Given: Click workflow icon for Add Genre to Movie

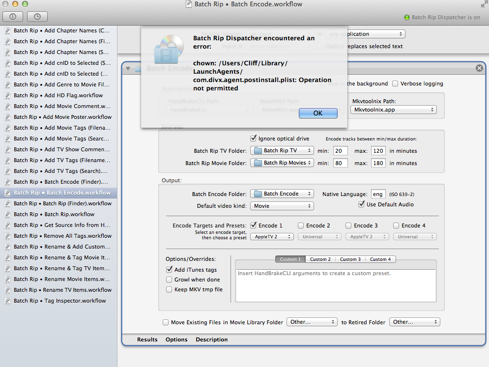Looking at the screenshot, I should click(x=7, y=85).
